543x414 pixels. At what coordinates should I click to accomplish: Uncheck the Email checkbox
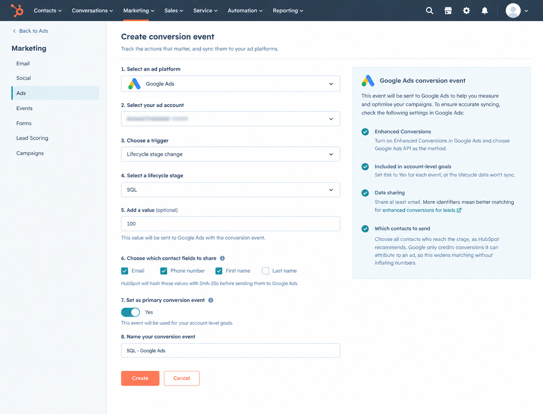point(124,271)
